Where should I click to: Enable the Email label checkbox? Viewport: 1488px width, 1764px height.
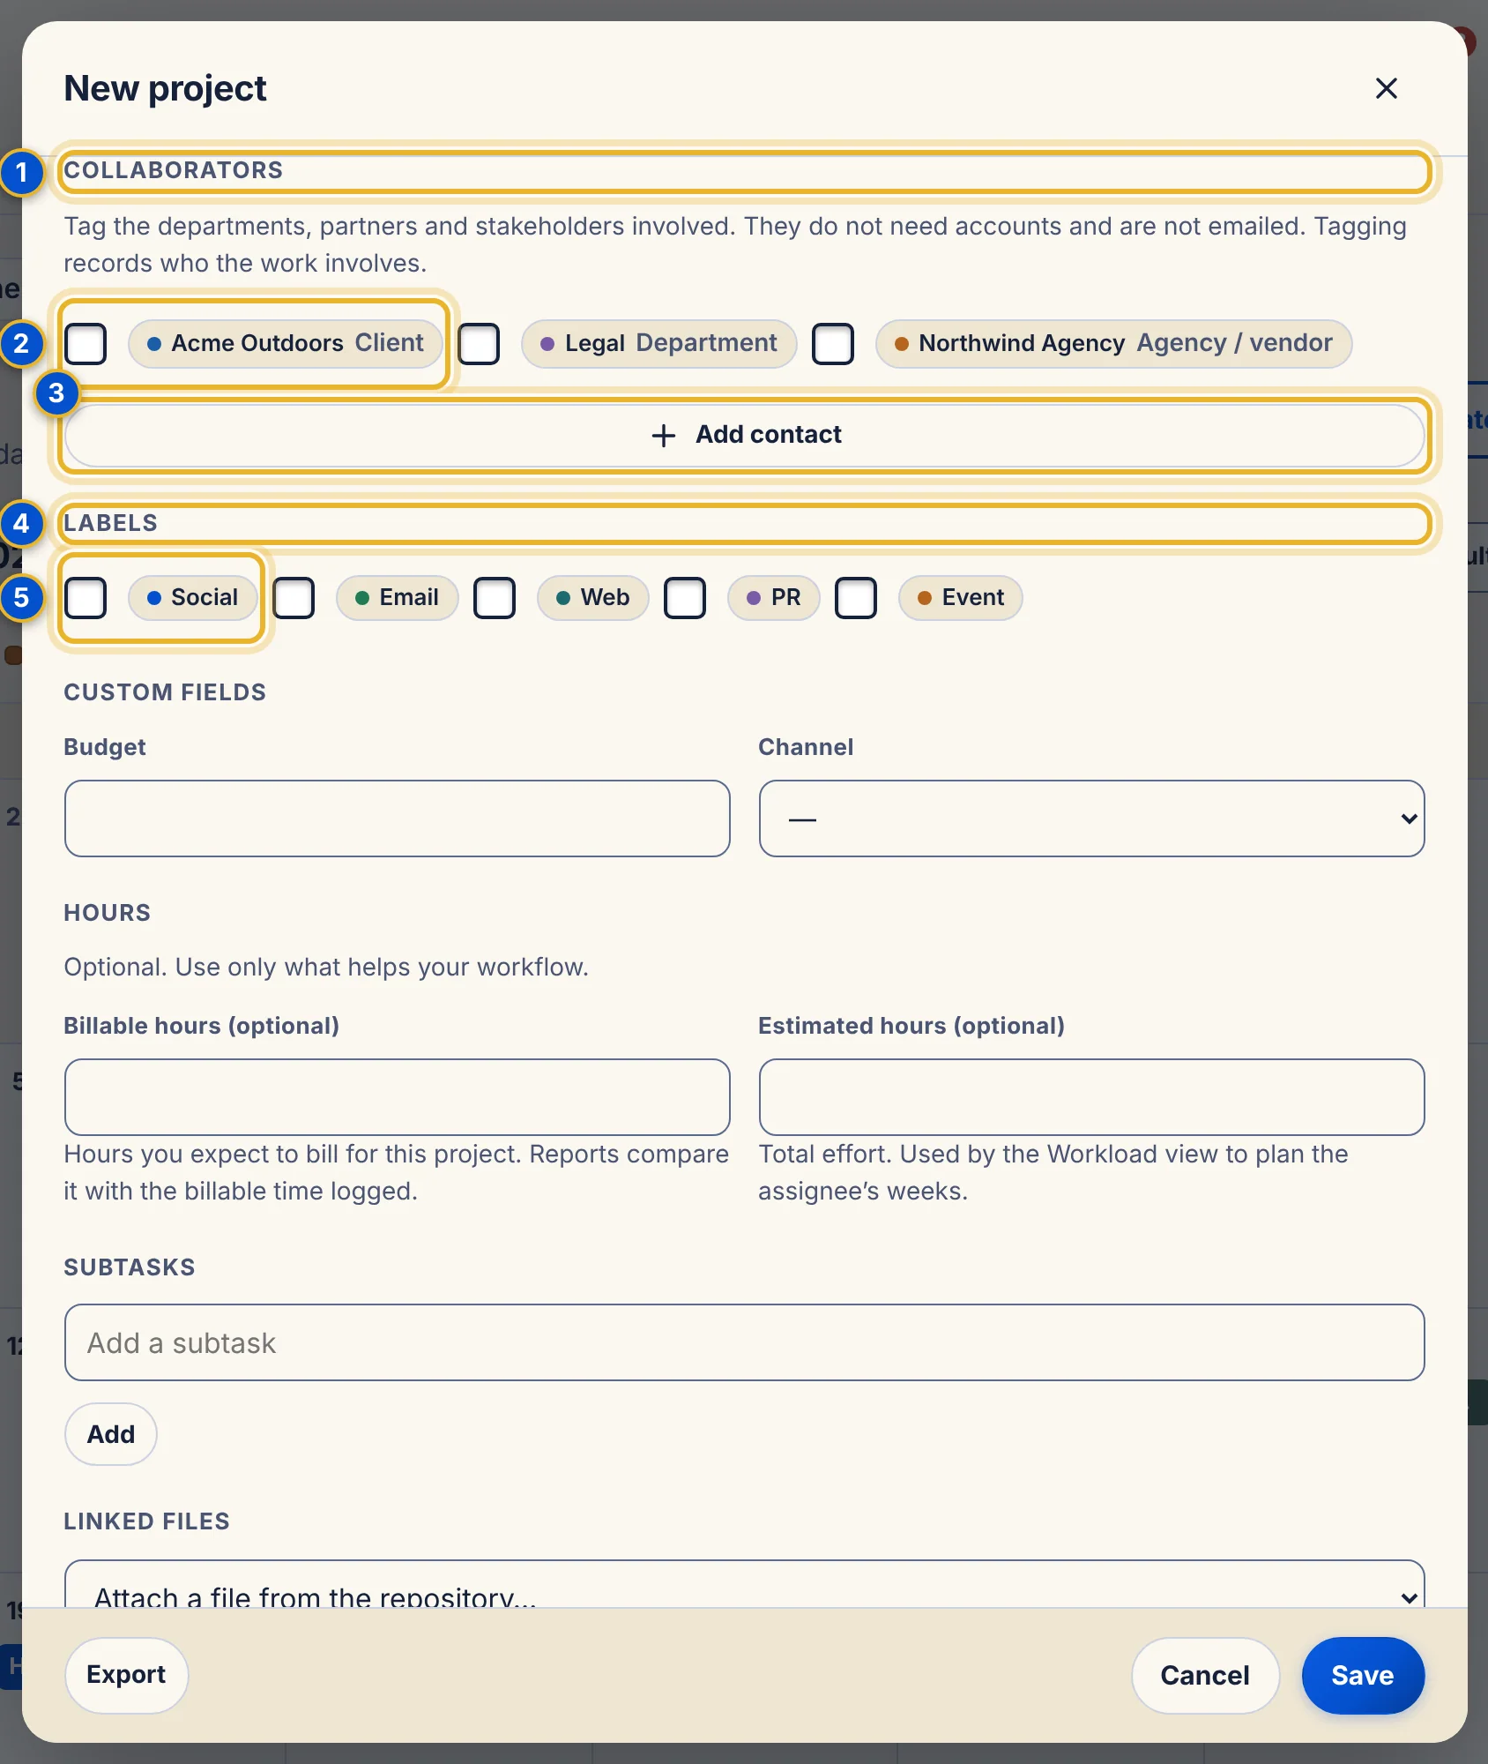point(294,598)
